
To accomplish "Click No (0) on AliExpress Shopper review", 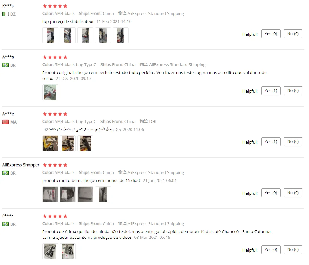I will 293,193.
